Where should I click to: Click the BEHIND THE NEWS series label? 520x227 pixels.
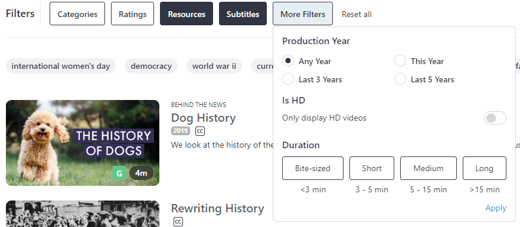(198, 105)
